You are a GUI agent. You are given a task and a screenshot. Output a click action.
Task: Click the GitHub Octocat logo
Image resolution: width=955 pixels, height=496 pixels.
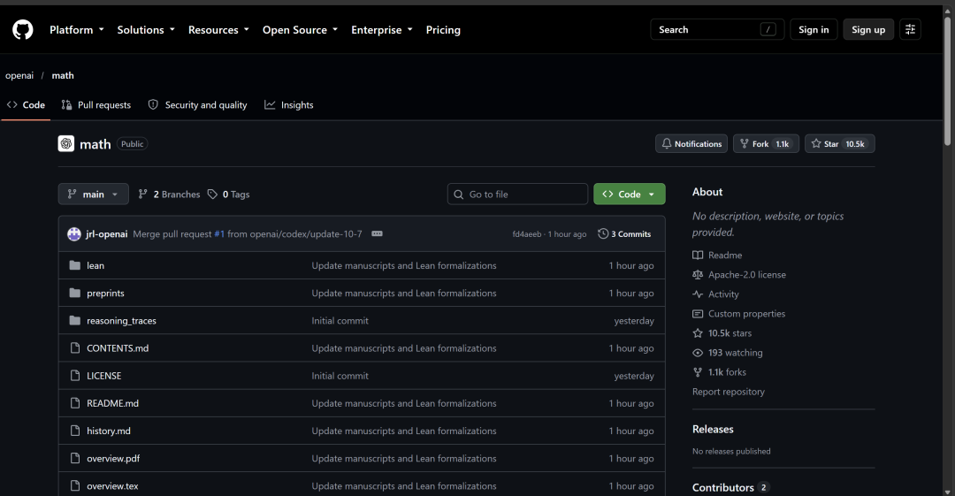22,29
